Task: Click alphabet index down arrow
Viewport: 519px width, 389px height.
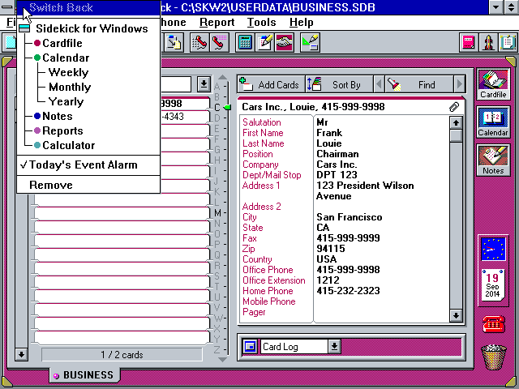Action: pyautogui.click(x=222, y=359)
